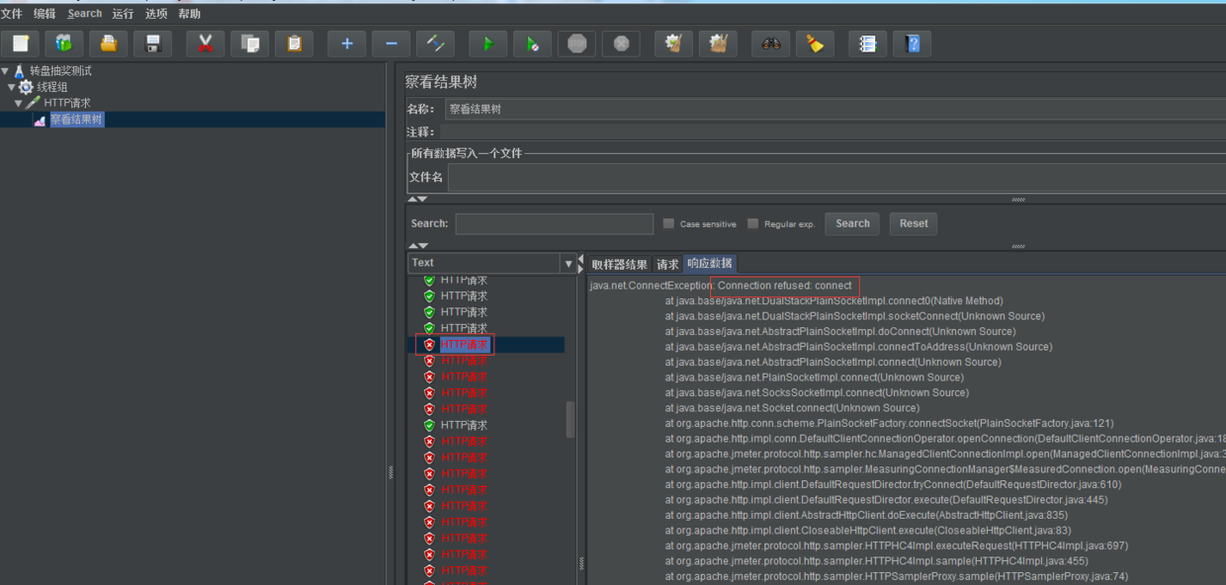Open the 运行 menu
This screenshot has height=585, width=1226.
coord(123,14)
